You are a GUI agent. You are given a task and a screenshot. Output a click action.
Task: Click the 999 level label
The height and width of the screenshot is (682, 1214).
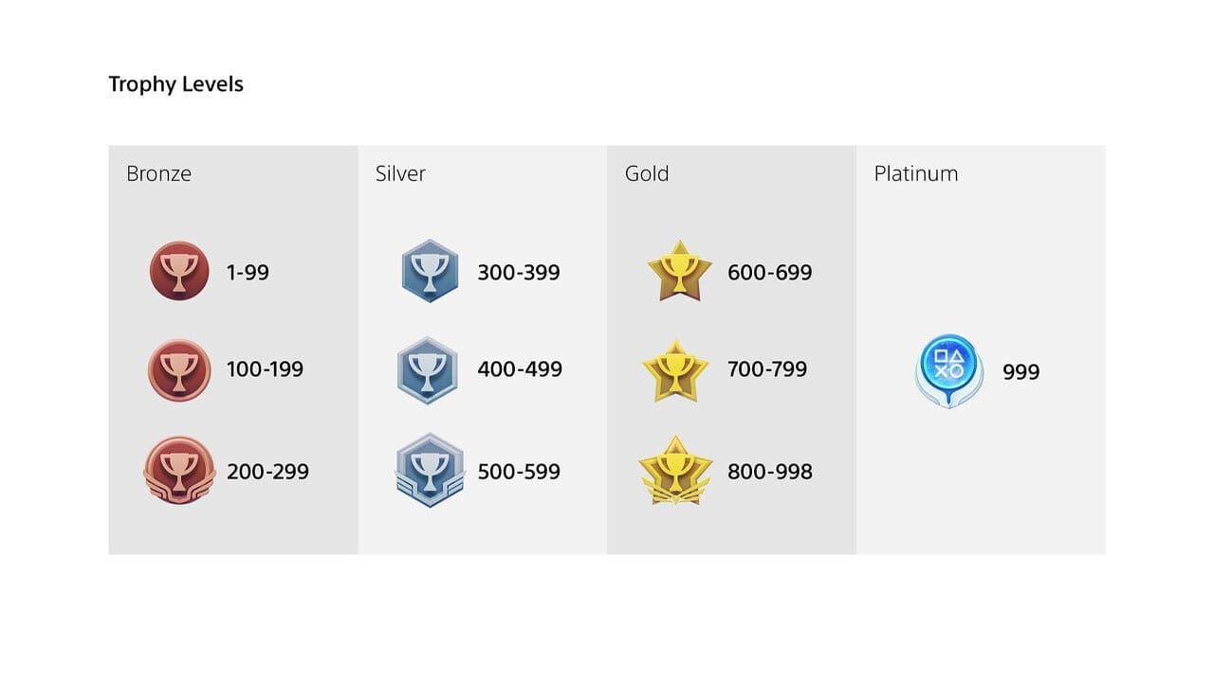tap(1021, 372)
